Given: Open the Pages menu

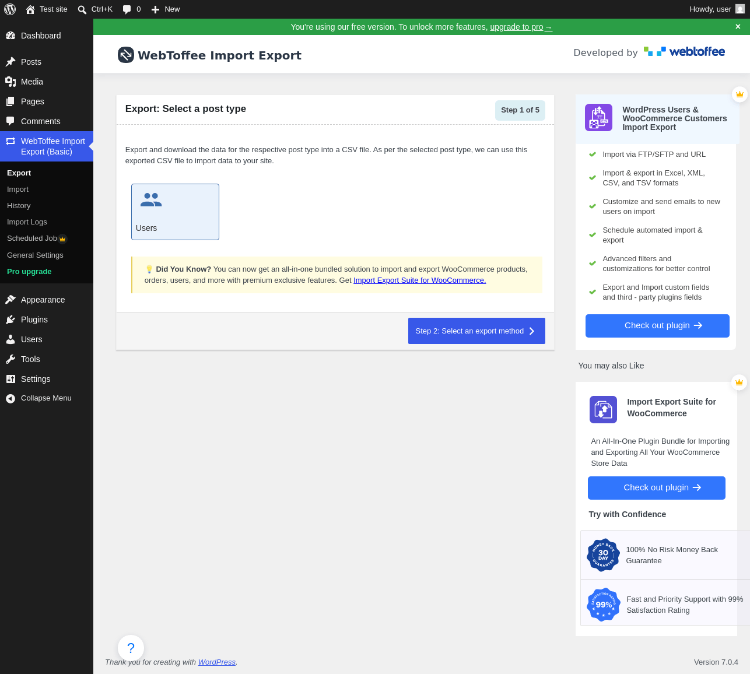Looking at the screenshot, I should pyautogui.click(x=47, y=101).
